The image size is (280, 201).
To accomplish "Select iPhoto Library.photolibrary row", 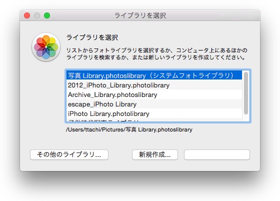I will tap(154, 113).
